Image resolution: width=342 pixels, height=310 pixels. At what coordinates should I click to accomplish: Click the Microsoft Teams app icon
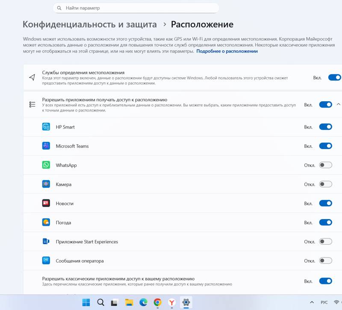tap(46, 146)
